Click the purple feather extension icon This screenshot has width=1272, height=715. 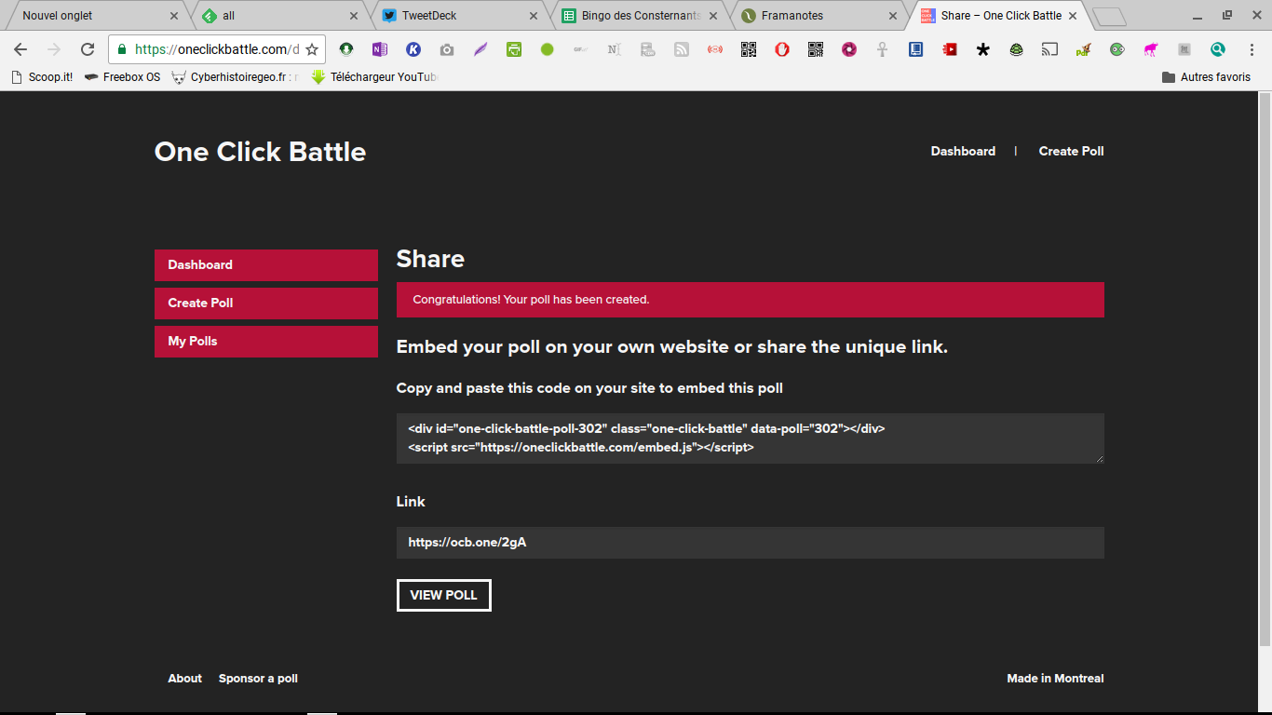coord(480,49)
